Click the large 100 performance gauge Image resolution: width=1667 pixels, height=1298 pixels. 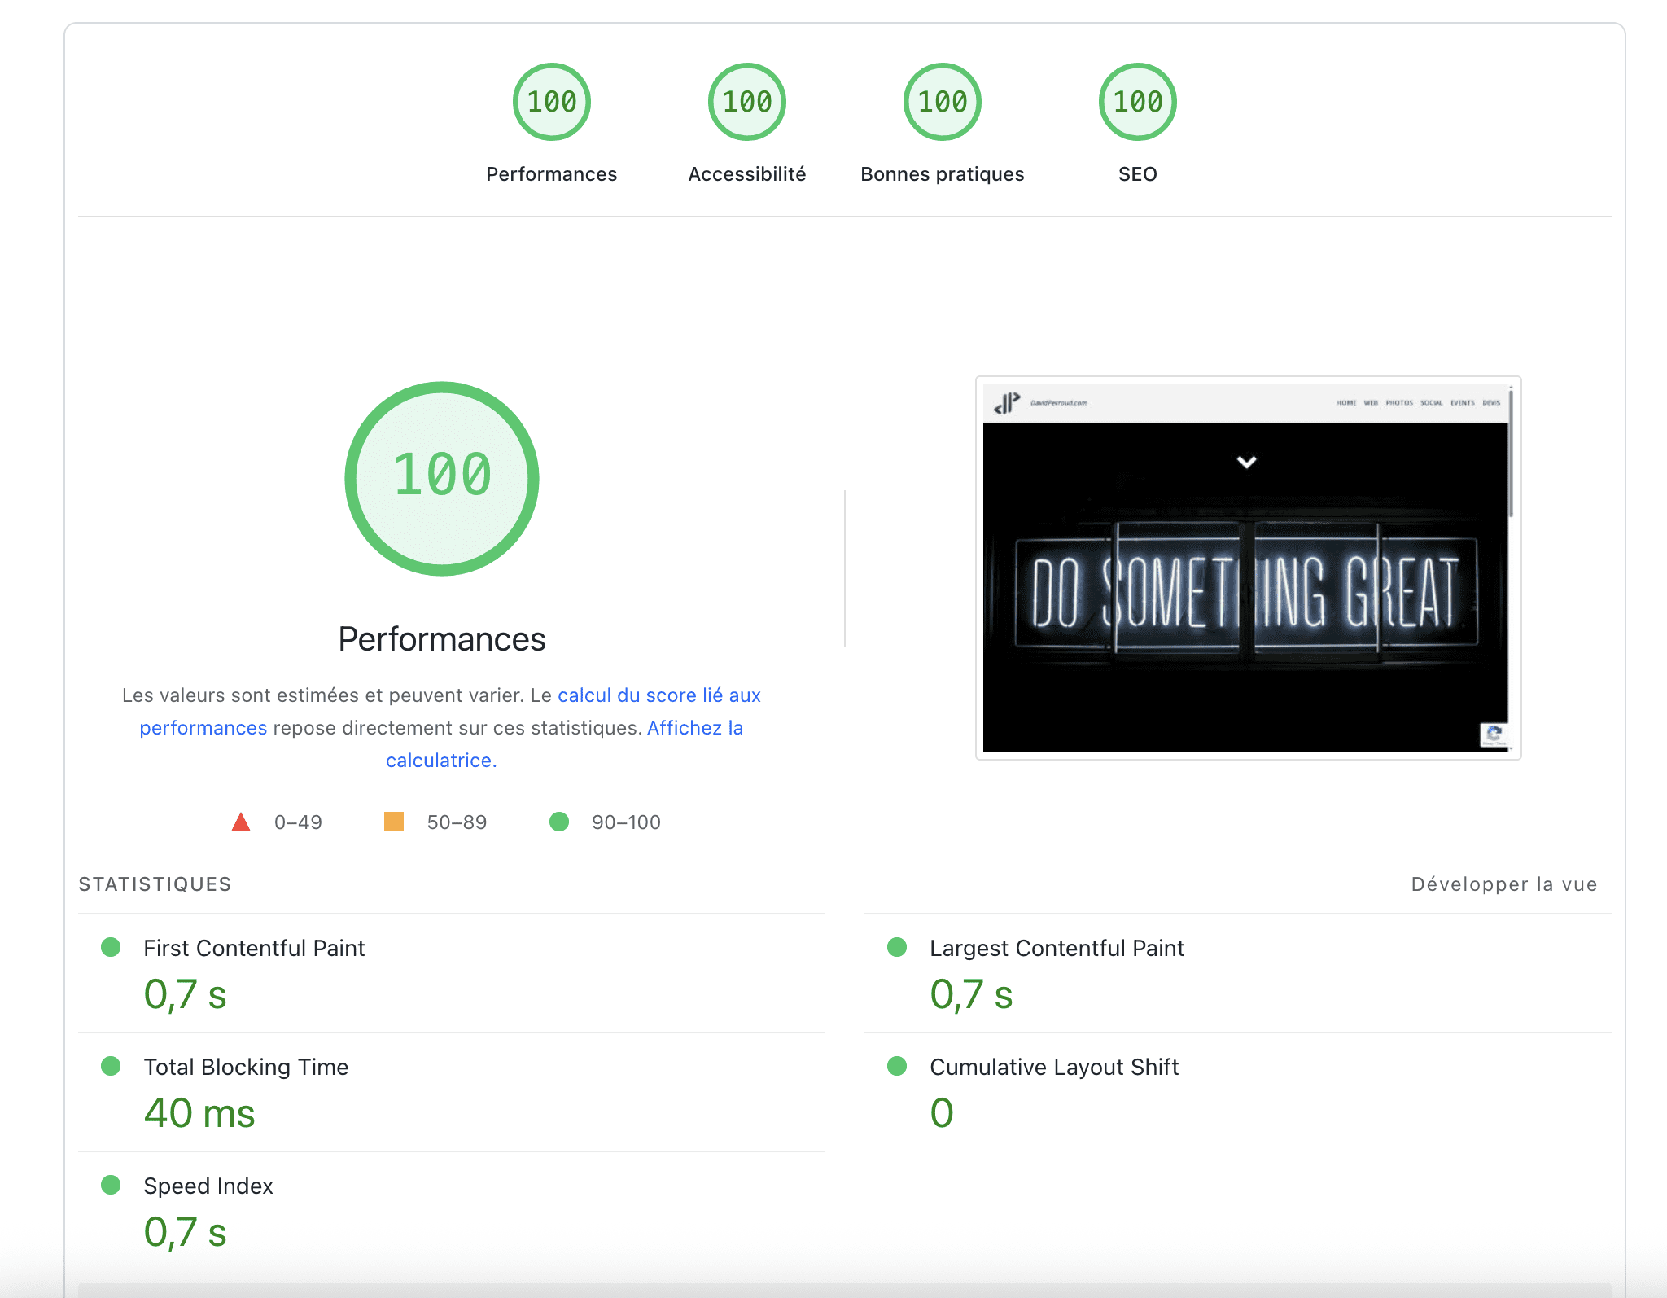[x=442, y=478]
